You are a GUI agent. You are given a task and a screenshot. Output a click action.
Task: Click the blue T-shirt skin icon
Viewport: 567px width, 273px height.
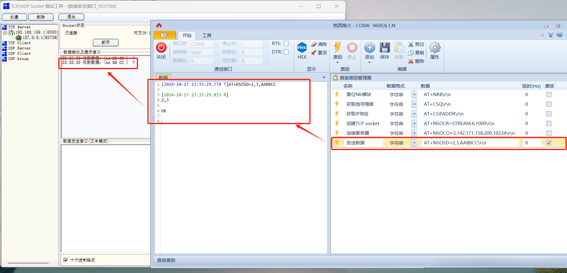[551, 35]
